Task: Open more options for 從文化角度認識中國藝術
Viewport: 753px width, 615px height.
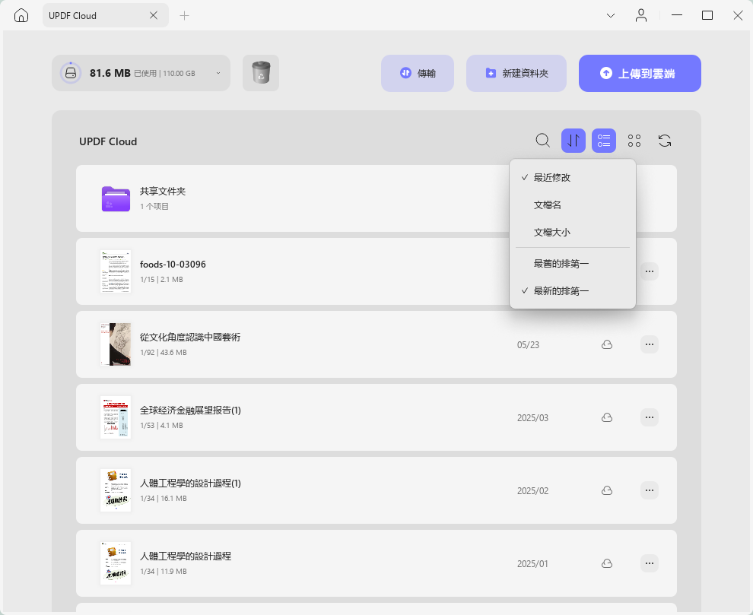Action: (x=650, y=344)
